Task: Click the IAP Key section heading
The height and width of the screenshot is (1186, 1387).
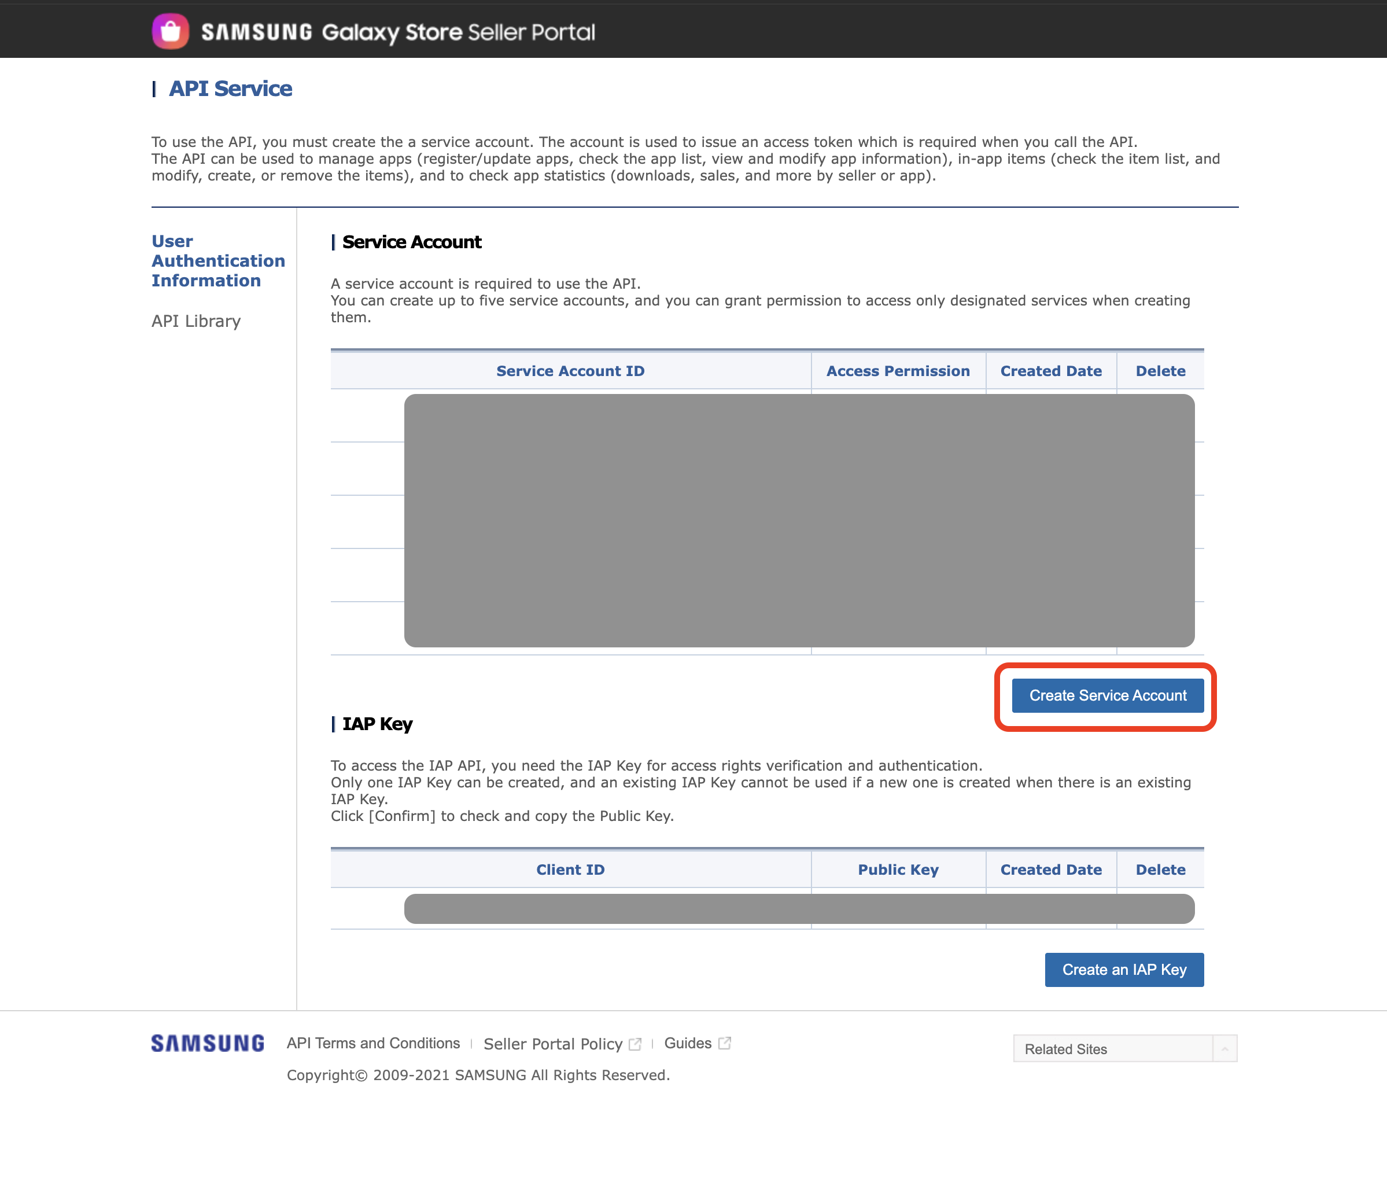Action: tap(378, 724)
